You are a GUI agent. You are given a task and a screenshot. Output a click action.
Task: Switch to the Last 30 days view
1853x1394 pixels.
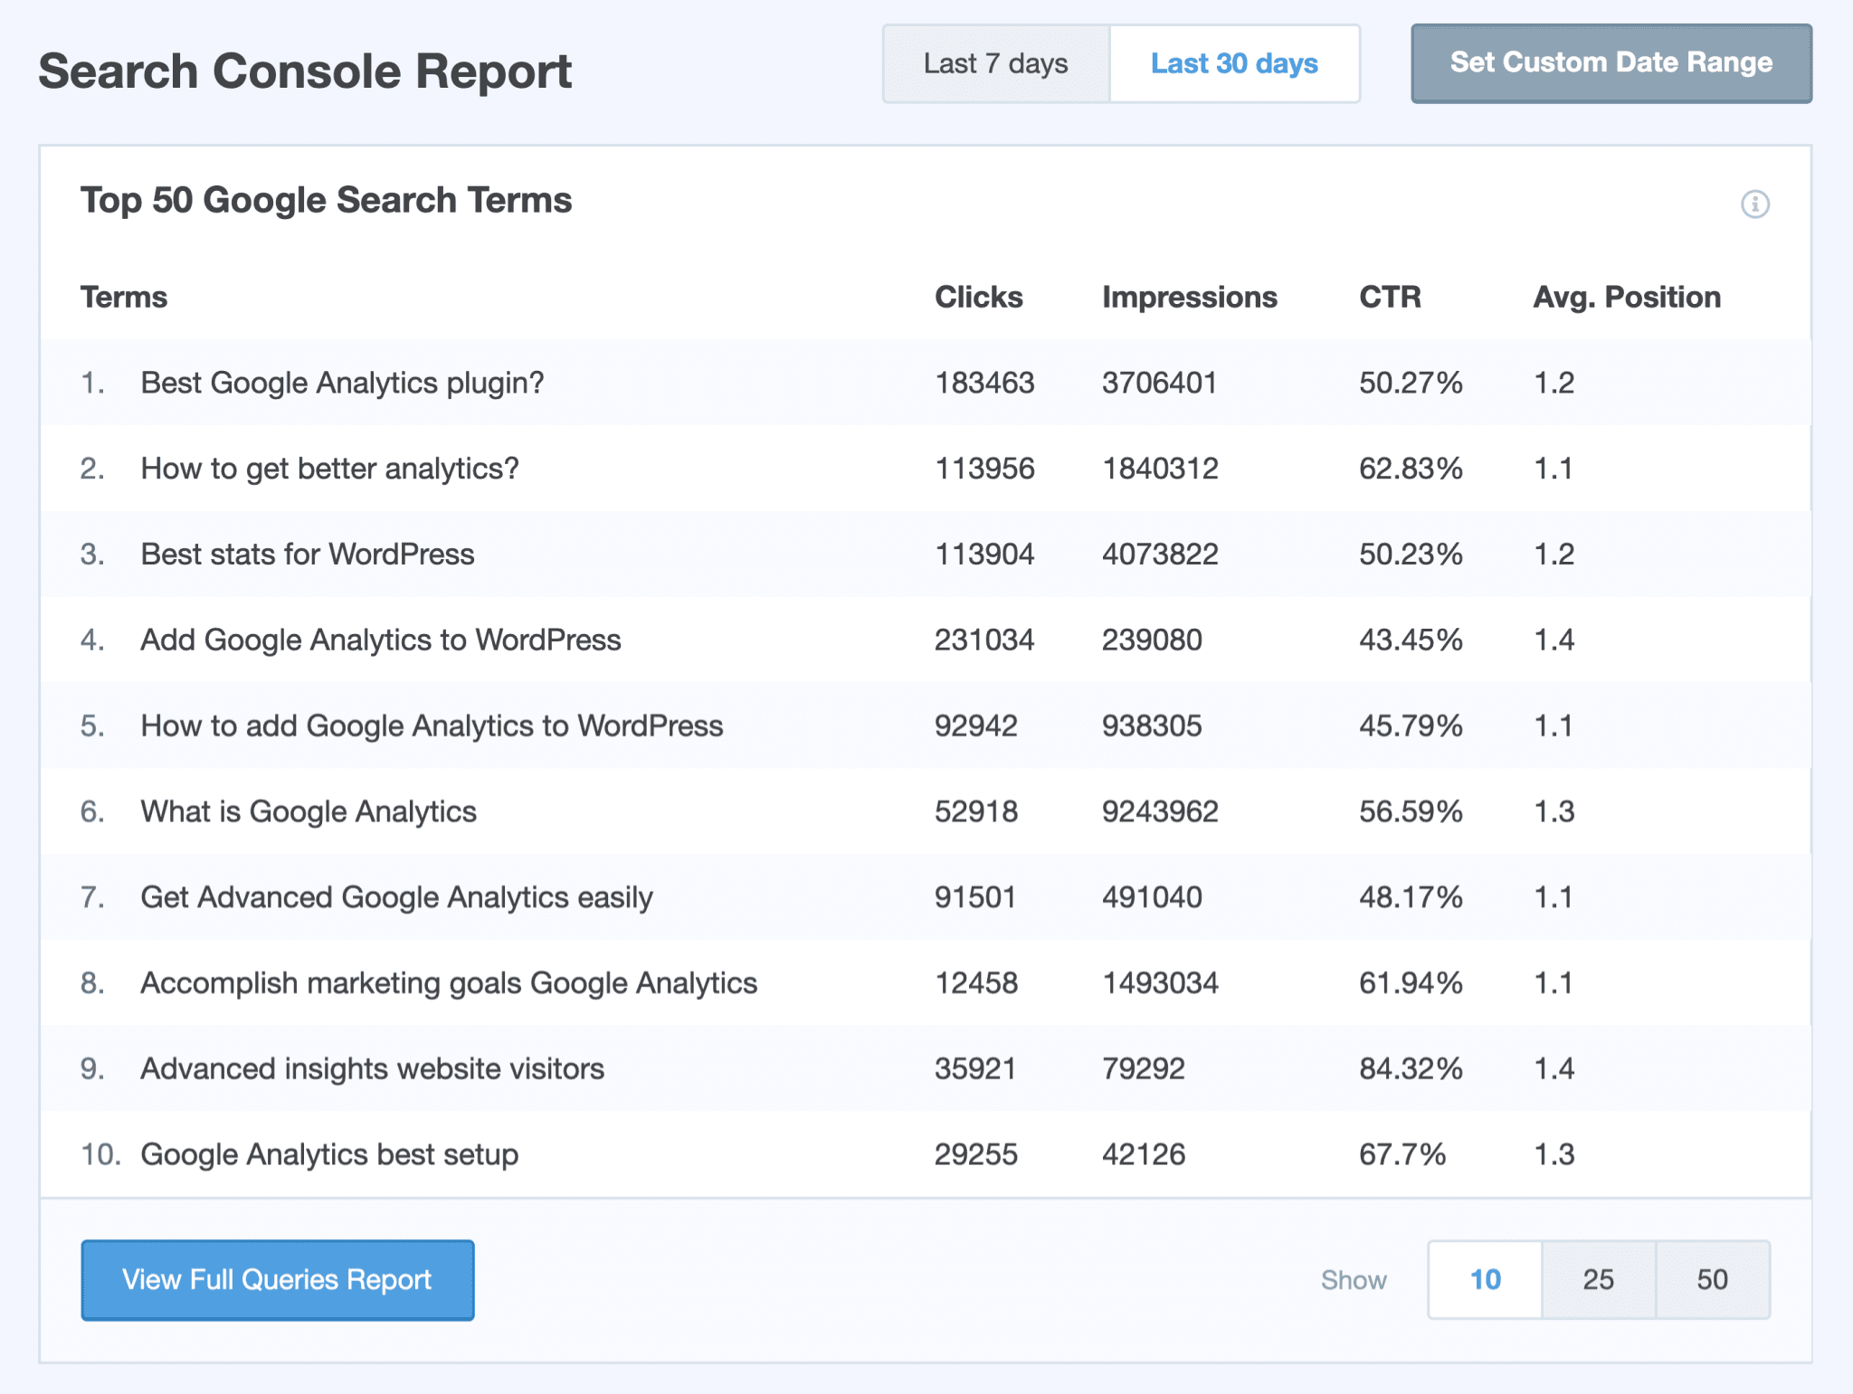[x=1234, y=63]
